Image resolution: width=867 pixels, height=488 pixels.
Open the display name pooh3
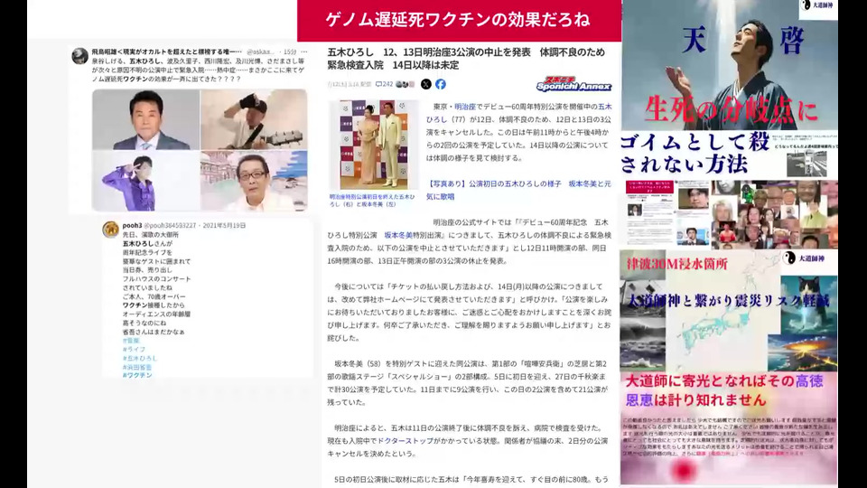coord(132,226)
